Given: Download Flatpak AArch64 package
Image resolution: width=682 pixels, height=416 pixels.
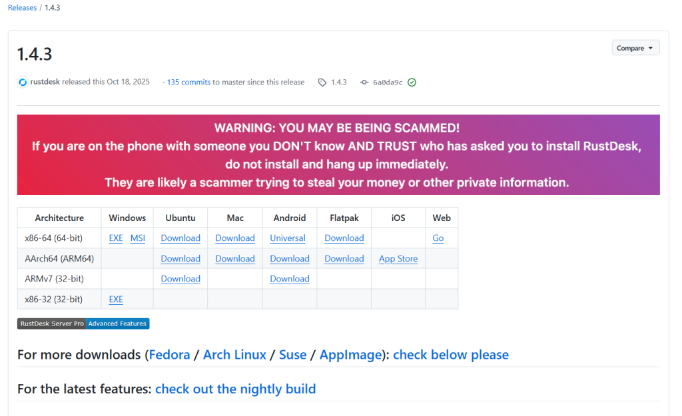Looking at the screenshot, I should coord(344,259).
